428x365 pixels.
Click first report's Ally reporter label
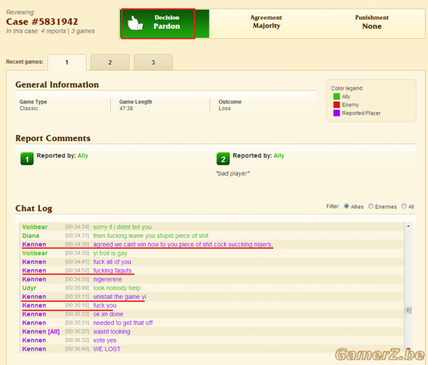(x=83, y=156)
